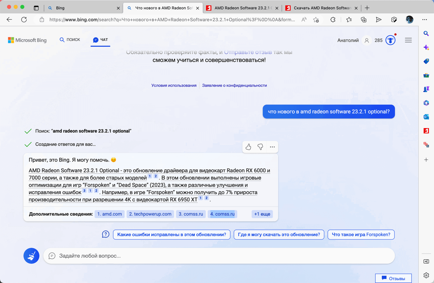Open the Microsoft Bing logo home
The height and width of the screenshot is (283, 434).
[27, 40]
